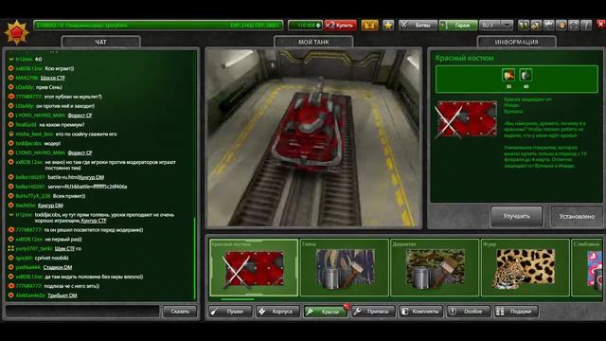This screenshot has height=341, width=606.
Task: Click username pashka444 in chat
Action: (27, 267)
